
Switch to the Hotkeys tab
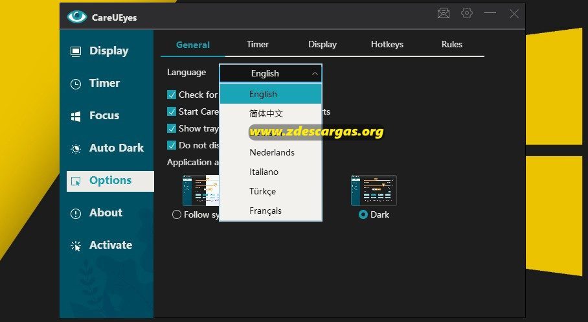click(387, 44)
